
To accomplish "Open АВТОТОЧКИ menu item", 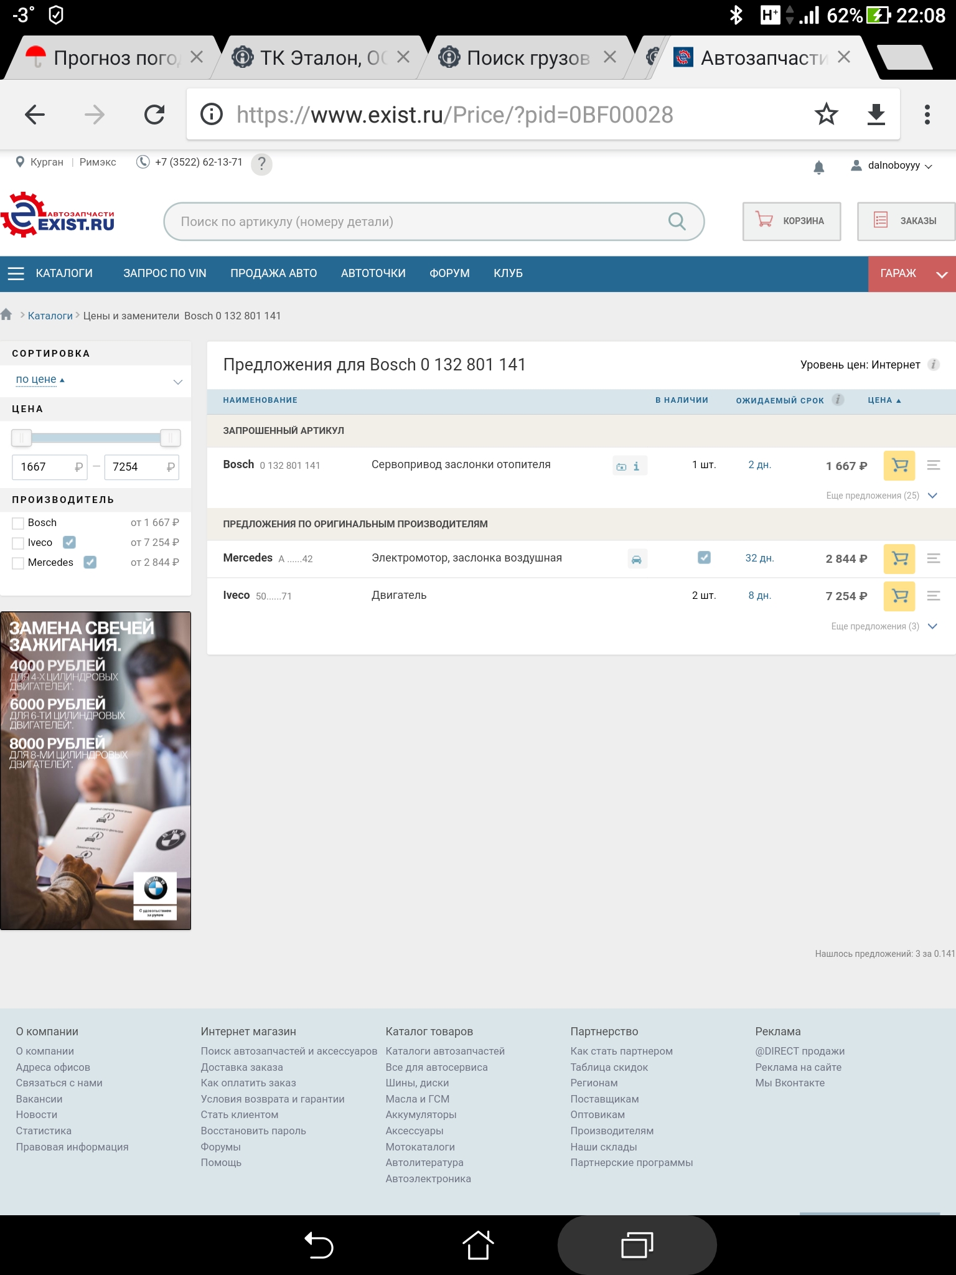I will (x=373, y=273).
